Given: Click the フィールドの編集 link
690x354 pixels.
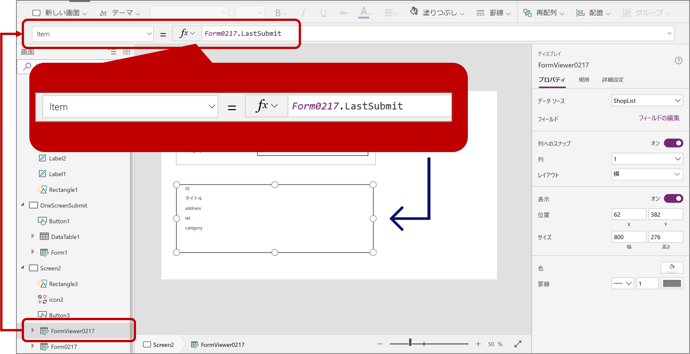Looking at the screenshot, I should click(x=659, y=118).
